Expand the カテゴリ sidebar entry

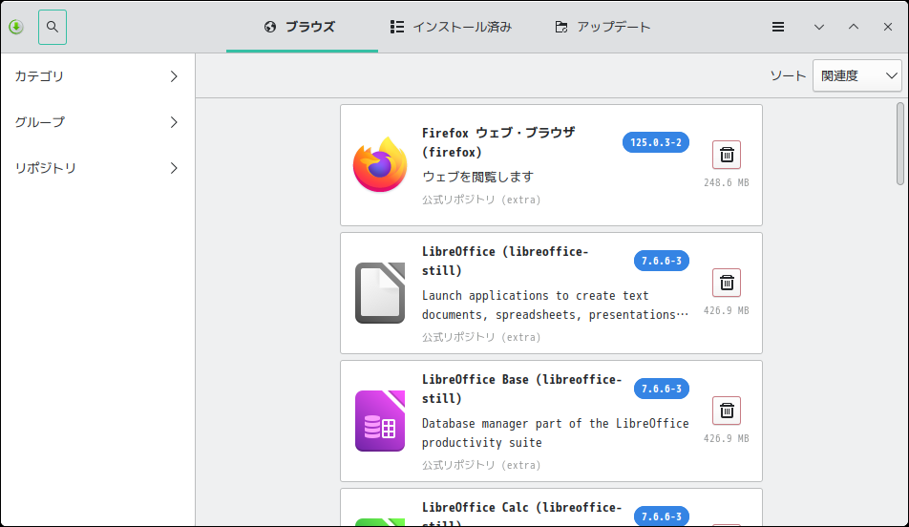[x=97, y=76]
